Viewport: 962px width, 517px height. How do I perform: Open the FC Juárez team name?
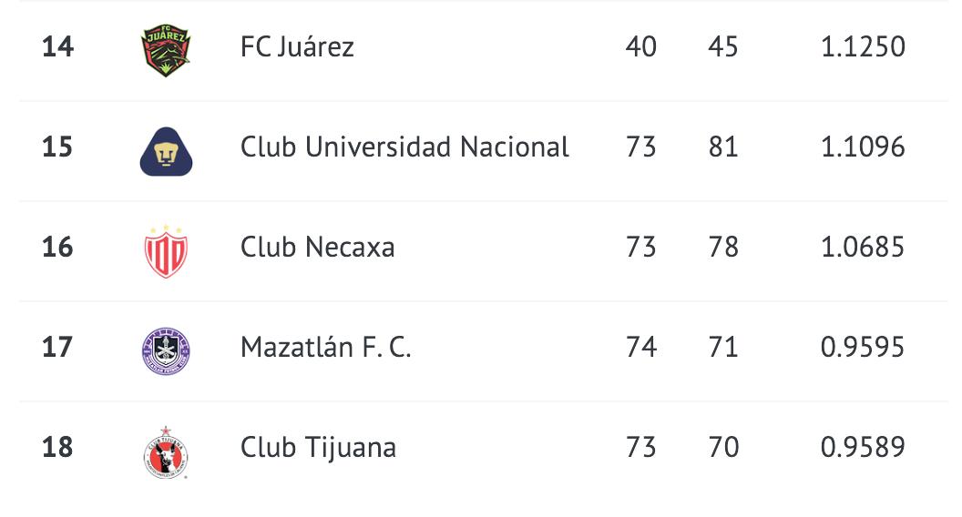pyautogui.click(x=297, y=46)
